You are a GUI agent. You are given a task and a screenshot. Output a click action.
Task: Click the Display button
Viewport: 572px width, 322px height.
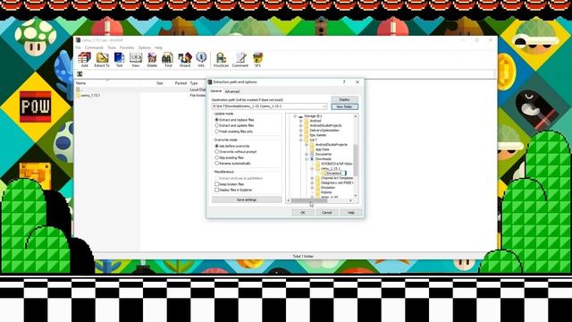(x=344, y=99)
